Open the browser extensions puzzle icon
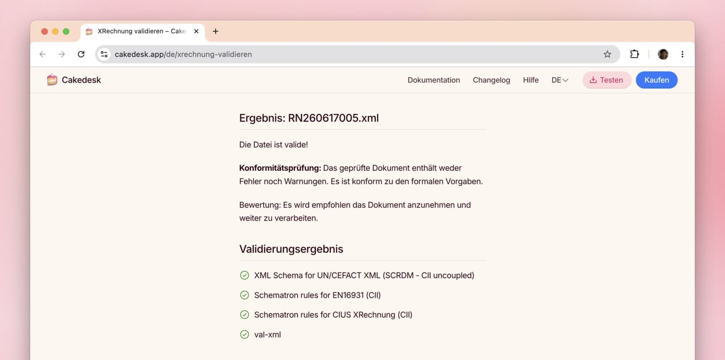Viewport: 725px width, 360px height. coord(634,54)
